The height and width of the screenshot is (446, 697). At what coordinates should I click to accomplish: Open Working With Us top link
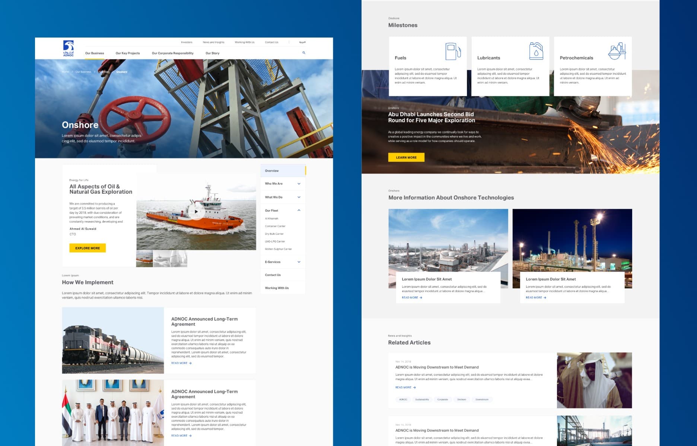pos(245,42)
